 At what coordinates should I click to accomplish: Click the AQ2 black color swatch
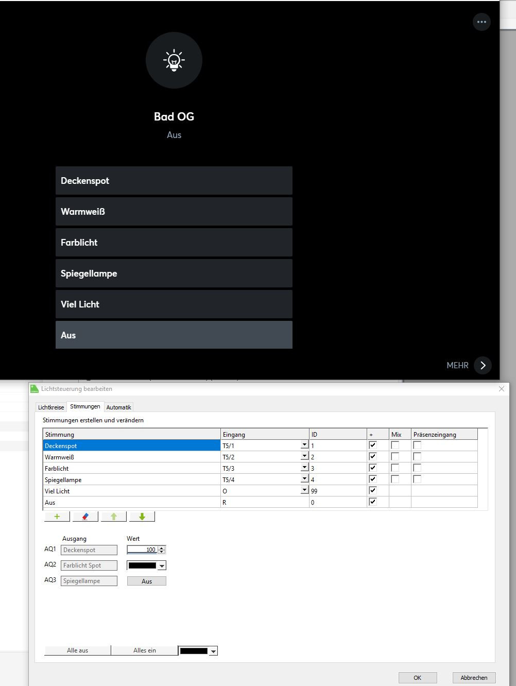[x=142, y=565]
